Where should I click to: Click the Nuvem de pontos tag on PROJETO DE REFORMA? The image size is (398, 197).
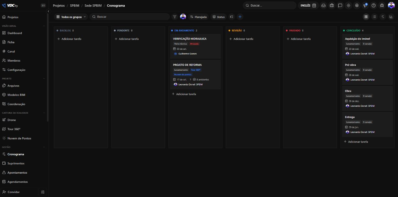tap(183, 75)
